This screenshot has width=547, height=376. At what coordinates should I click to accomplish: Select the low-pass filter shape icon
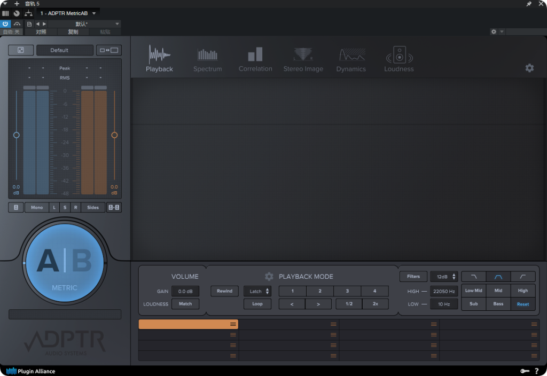point(474,277)
